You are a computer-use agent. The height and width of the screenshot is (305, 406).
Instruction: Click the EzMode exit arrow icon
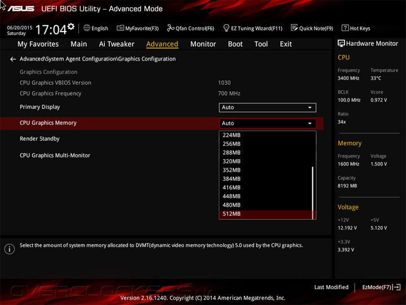pyautogui.click(x=397, y=287)
